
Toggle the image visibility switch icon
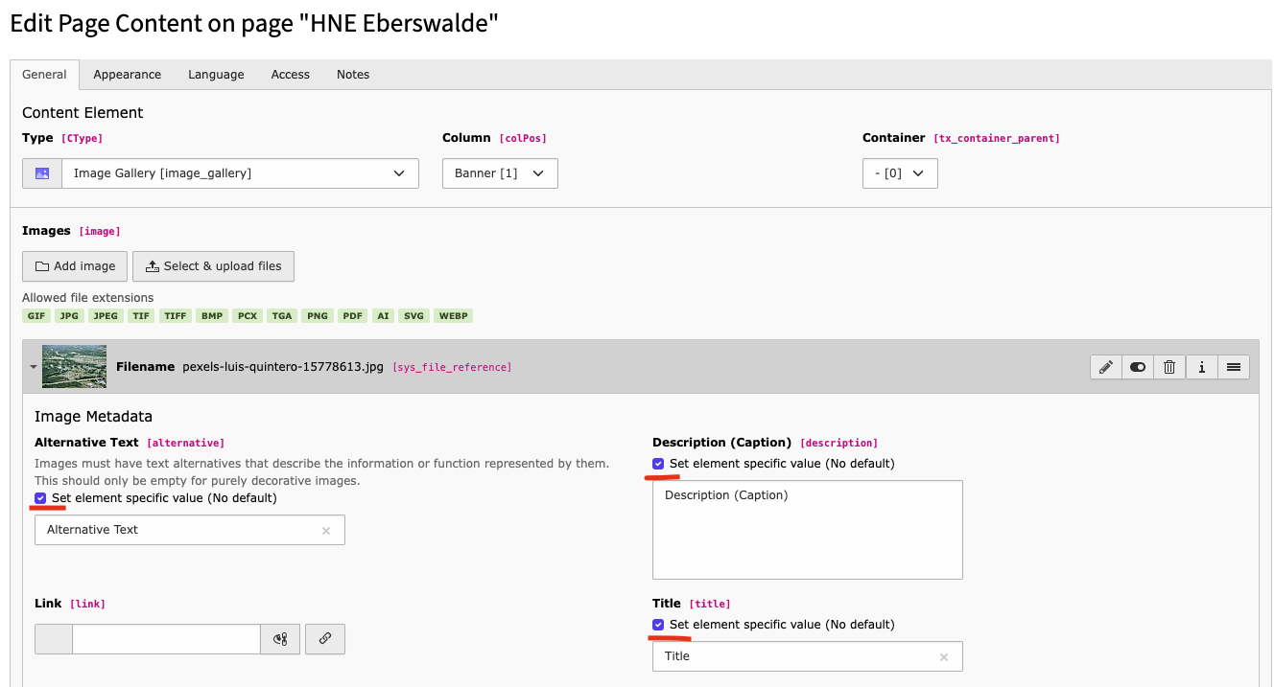1138,367
